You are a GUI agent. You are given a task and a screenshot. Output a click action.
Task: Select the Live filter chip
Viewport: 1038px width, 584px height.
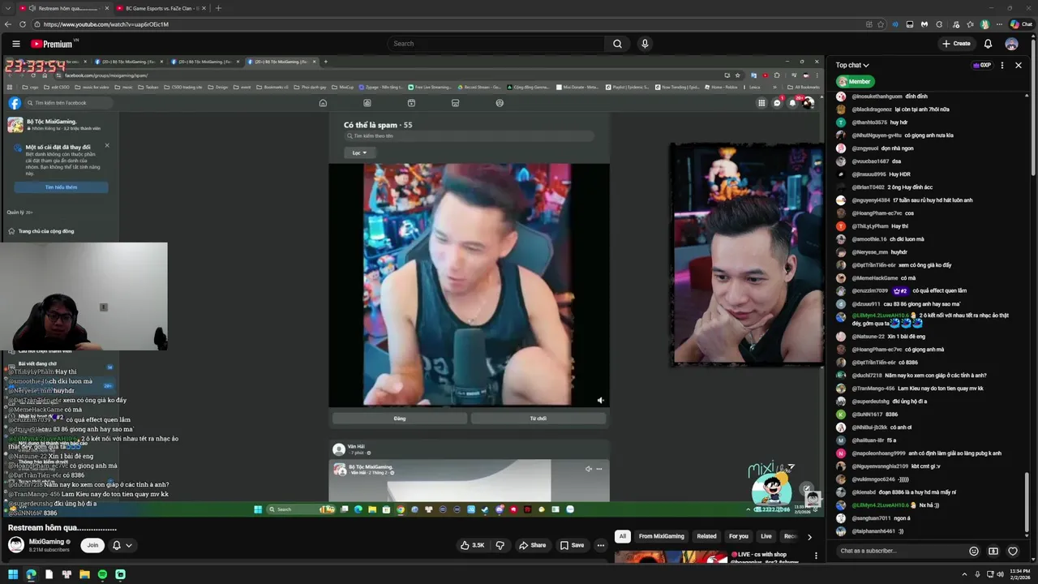pyautogui.click(x=766, y=536)
